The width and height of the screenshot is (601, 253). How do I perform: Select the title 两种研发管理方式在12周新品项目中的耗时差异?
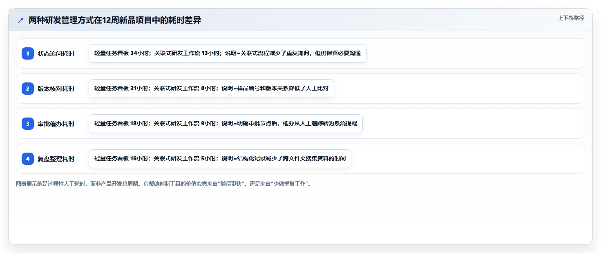[x=115, y=20]
